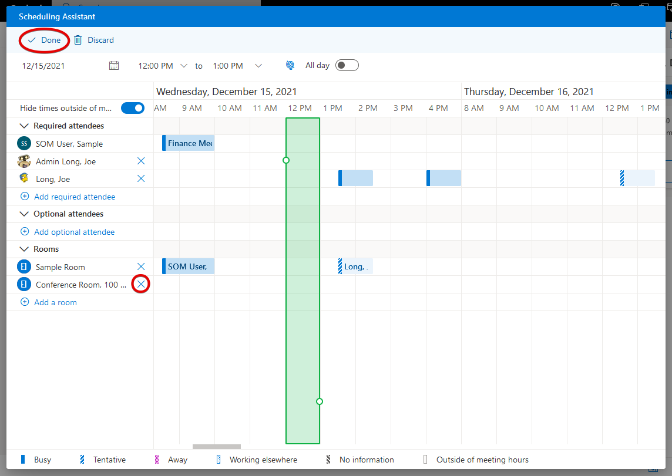Click the time zone globe icon

click(290, 66)
